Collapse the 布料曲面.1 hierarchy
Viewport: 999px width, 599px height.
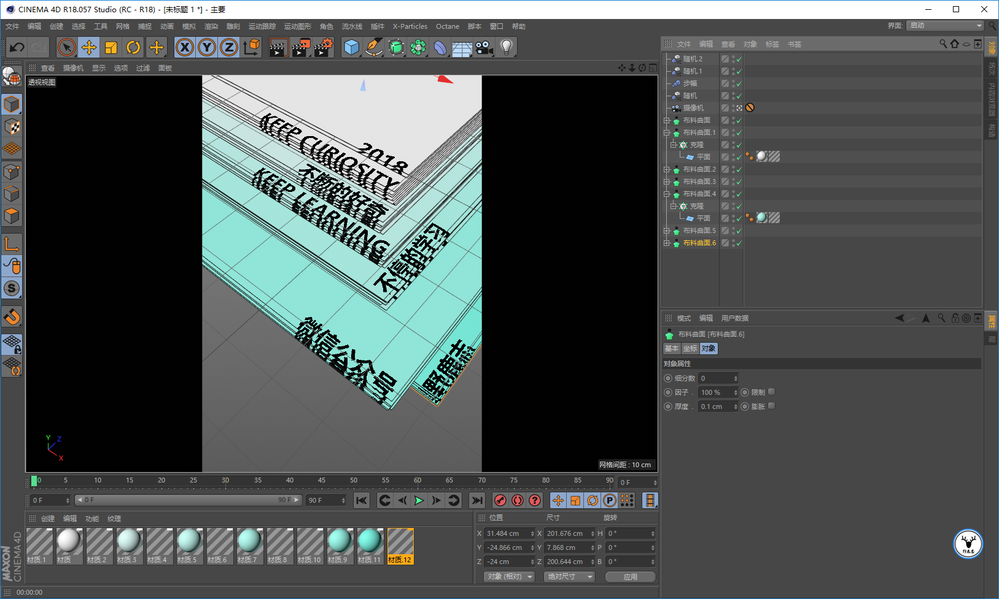667,132
